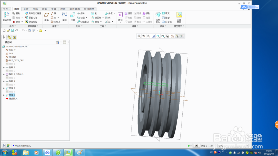Toggle datum display filters in graphics toolbar
The height and width of the screenshot is (156, 278).
point(172,36)
